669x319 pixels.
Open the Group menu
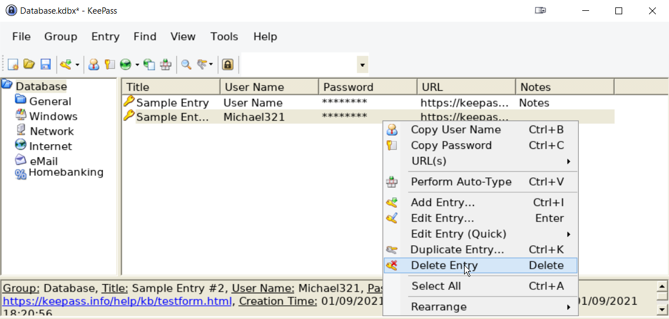[61, 37]
